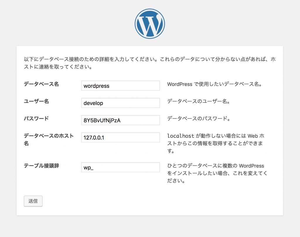
Task: Click the intro paragraph starting 以下にデータベース接続
Action: 150,63
